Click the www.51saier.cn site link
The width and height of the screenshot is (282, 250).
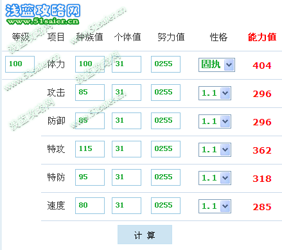[x=43, y=21]
